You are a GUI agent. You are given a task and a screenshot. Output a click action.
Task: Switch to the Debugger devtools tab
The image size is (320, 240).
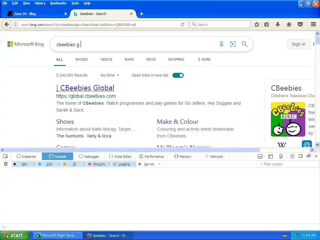click(x=89, y=157)
